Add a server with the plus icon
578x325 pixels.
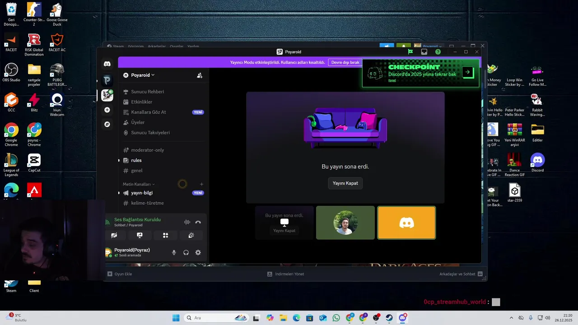107,110
